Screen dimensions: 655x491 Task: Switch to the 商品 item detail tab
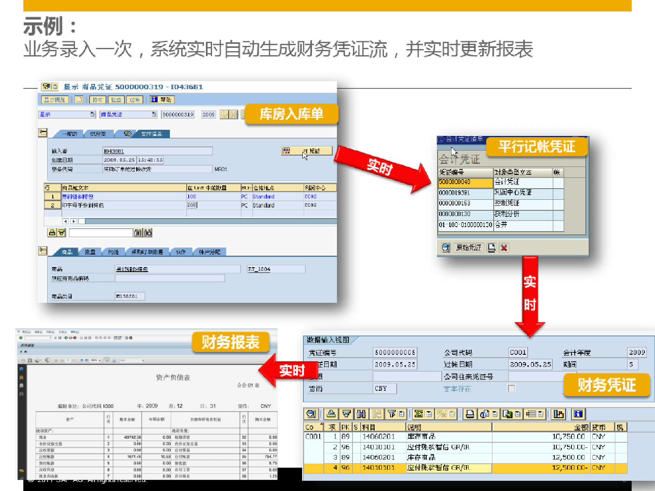point(67,252)
